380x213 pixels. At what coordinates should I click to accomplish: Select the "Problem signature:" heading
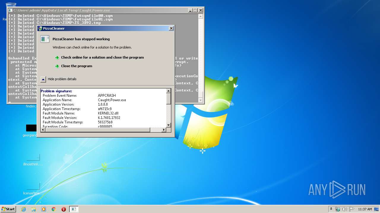point(56,91)
